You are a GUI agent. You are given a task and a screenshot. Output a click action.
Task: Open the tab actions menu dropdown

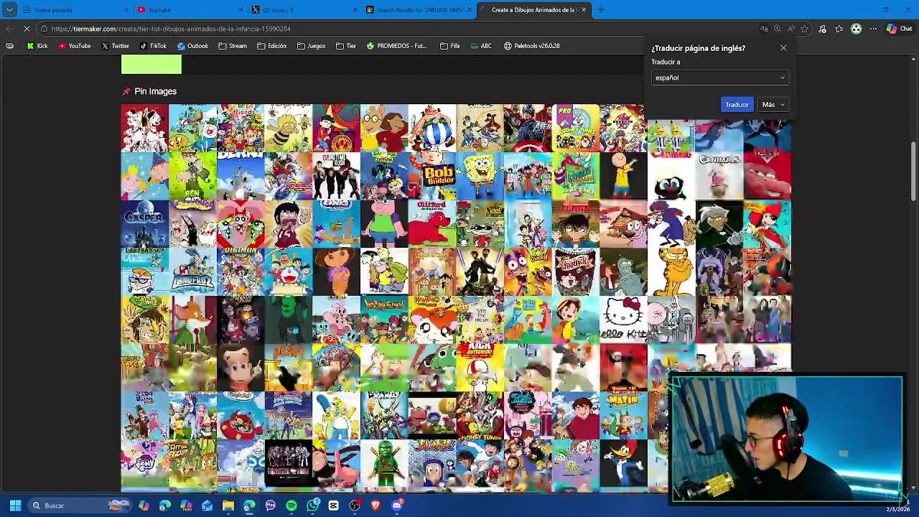(9, 10)
